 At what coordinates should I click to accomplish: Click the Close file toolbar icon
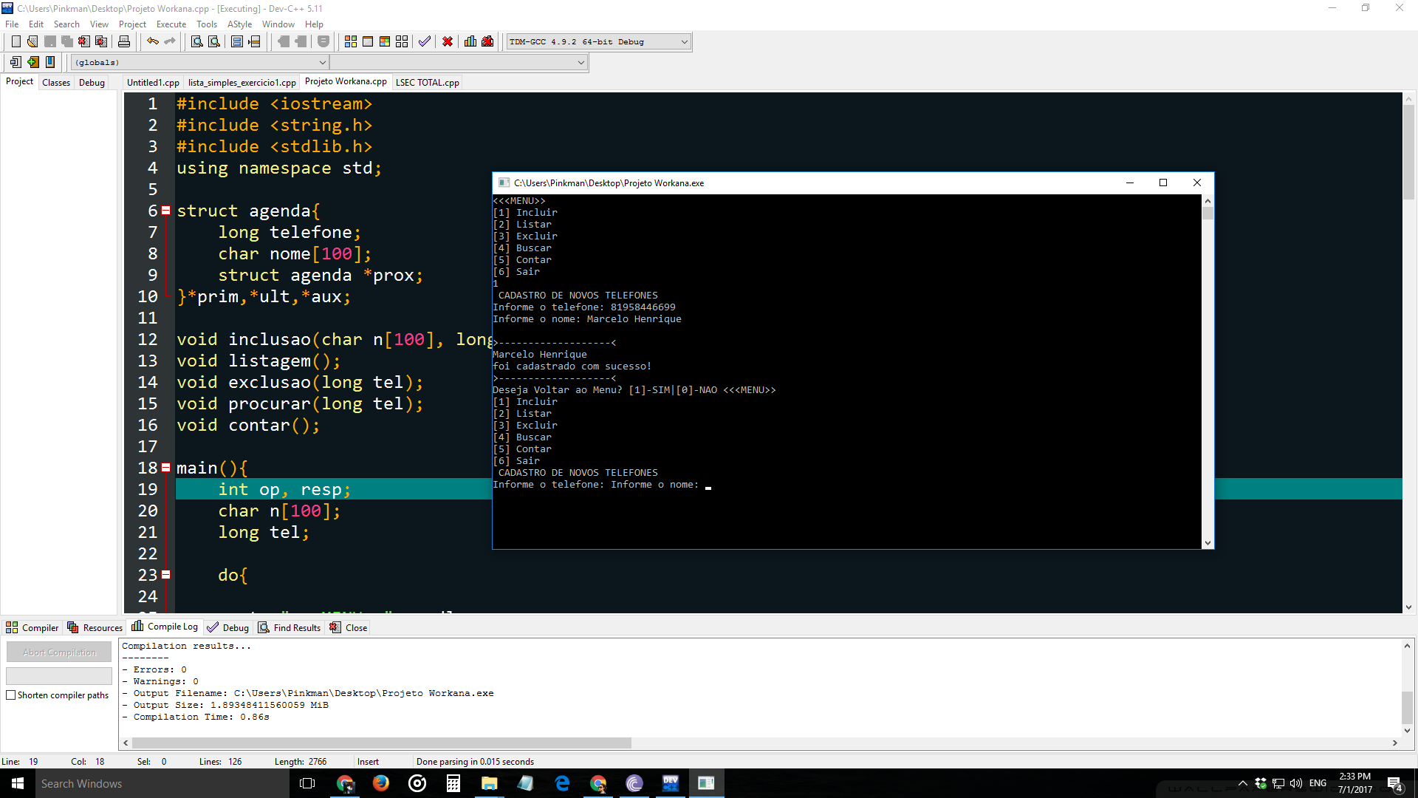[x=84, y=41]
